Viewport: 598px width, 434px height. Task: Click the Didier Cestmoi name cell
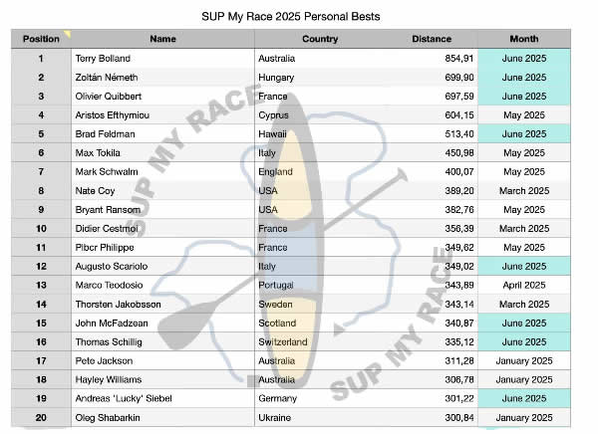click(105, 229)
